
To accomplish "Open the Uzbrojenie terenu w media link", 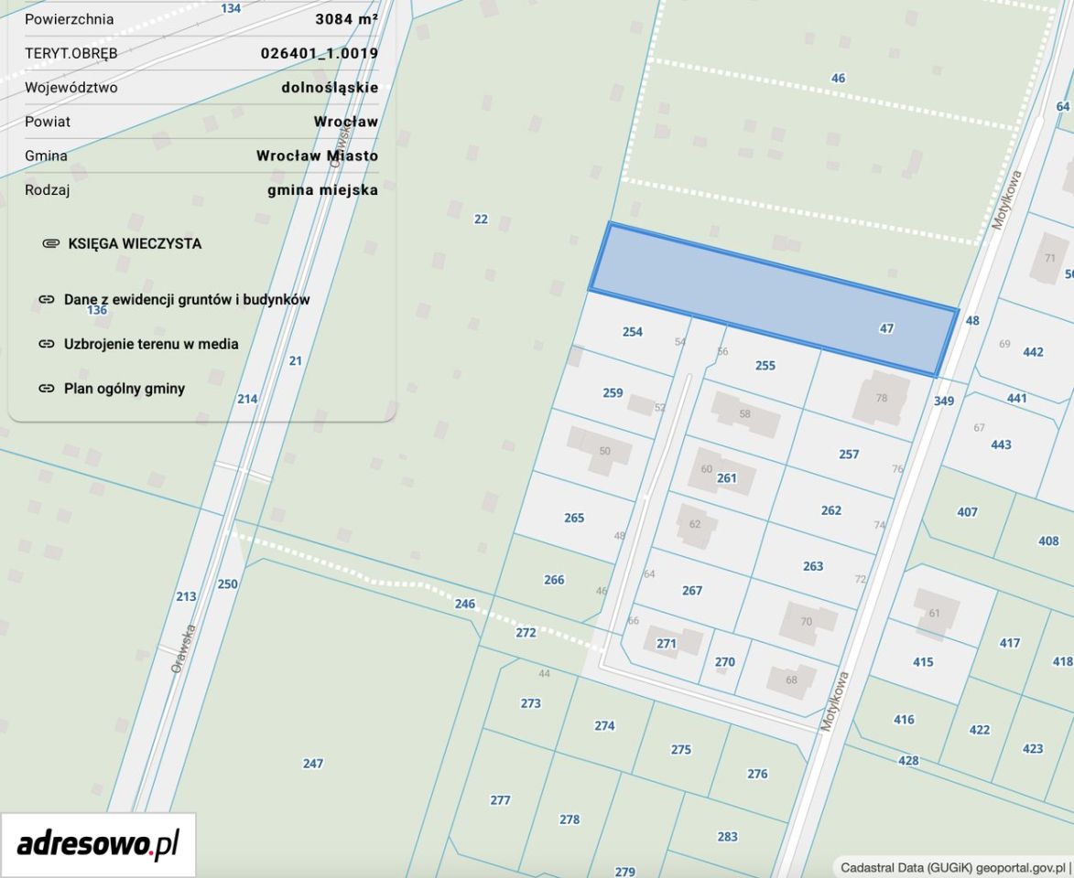I will (x=151, y=344).
